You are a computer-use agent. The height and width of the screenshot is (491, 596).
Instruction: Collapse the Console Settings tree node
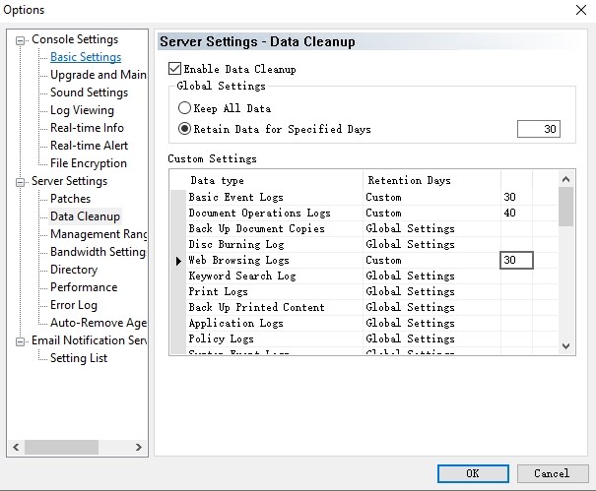pyautogui.click(x=22, y=40)
